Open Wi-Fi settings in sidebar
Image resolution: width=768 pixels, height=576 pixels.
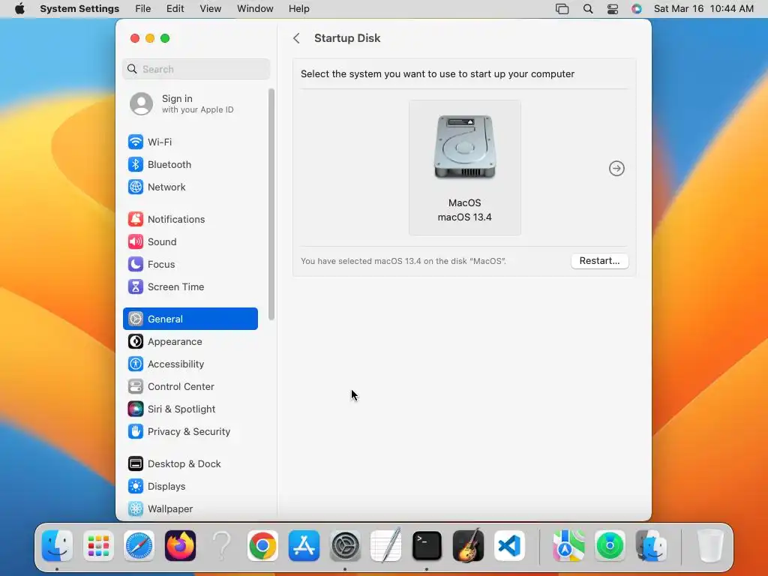190,142
